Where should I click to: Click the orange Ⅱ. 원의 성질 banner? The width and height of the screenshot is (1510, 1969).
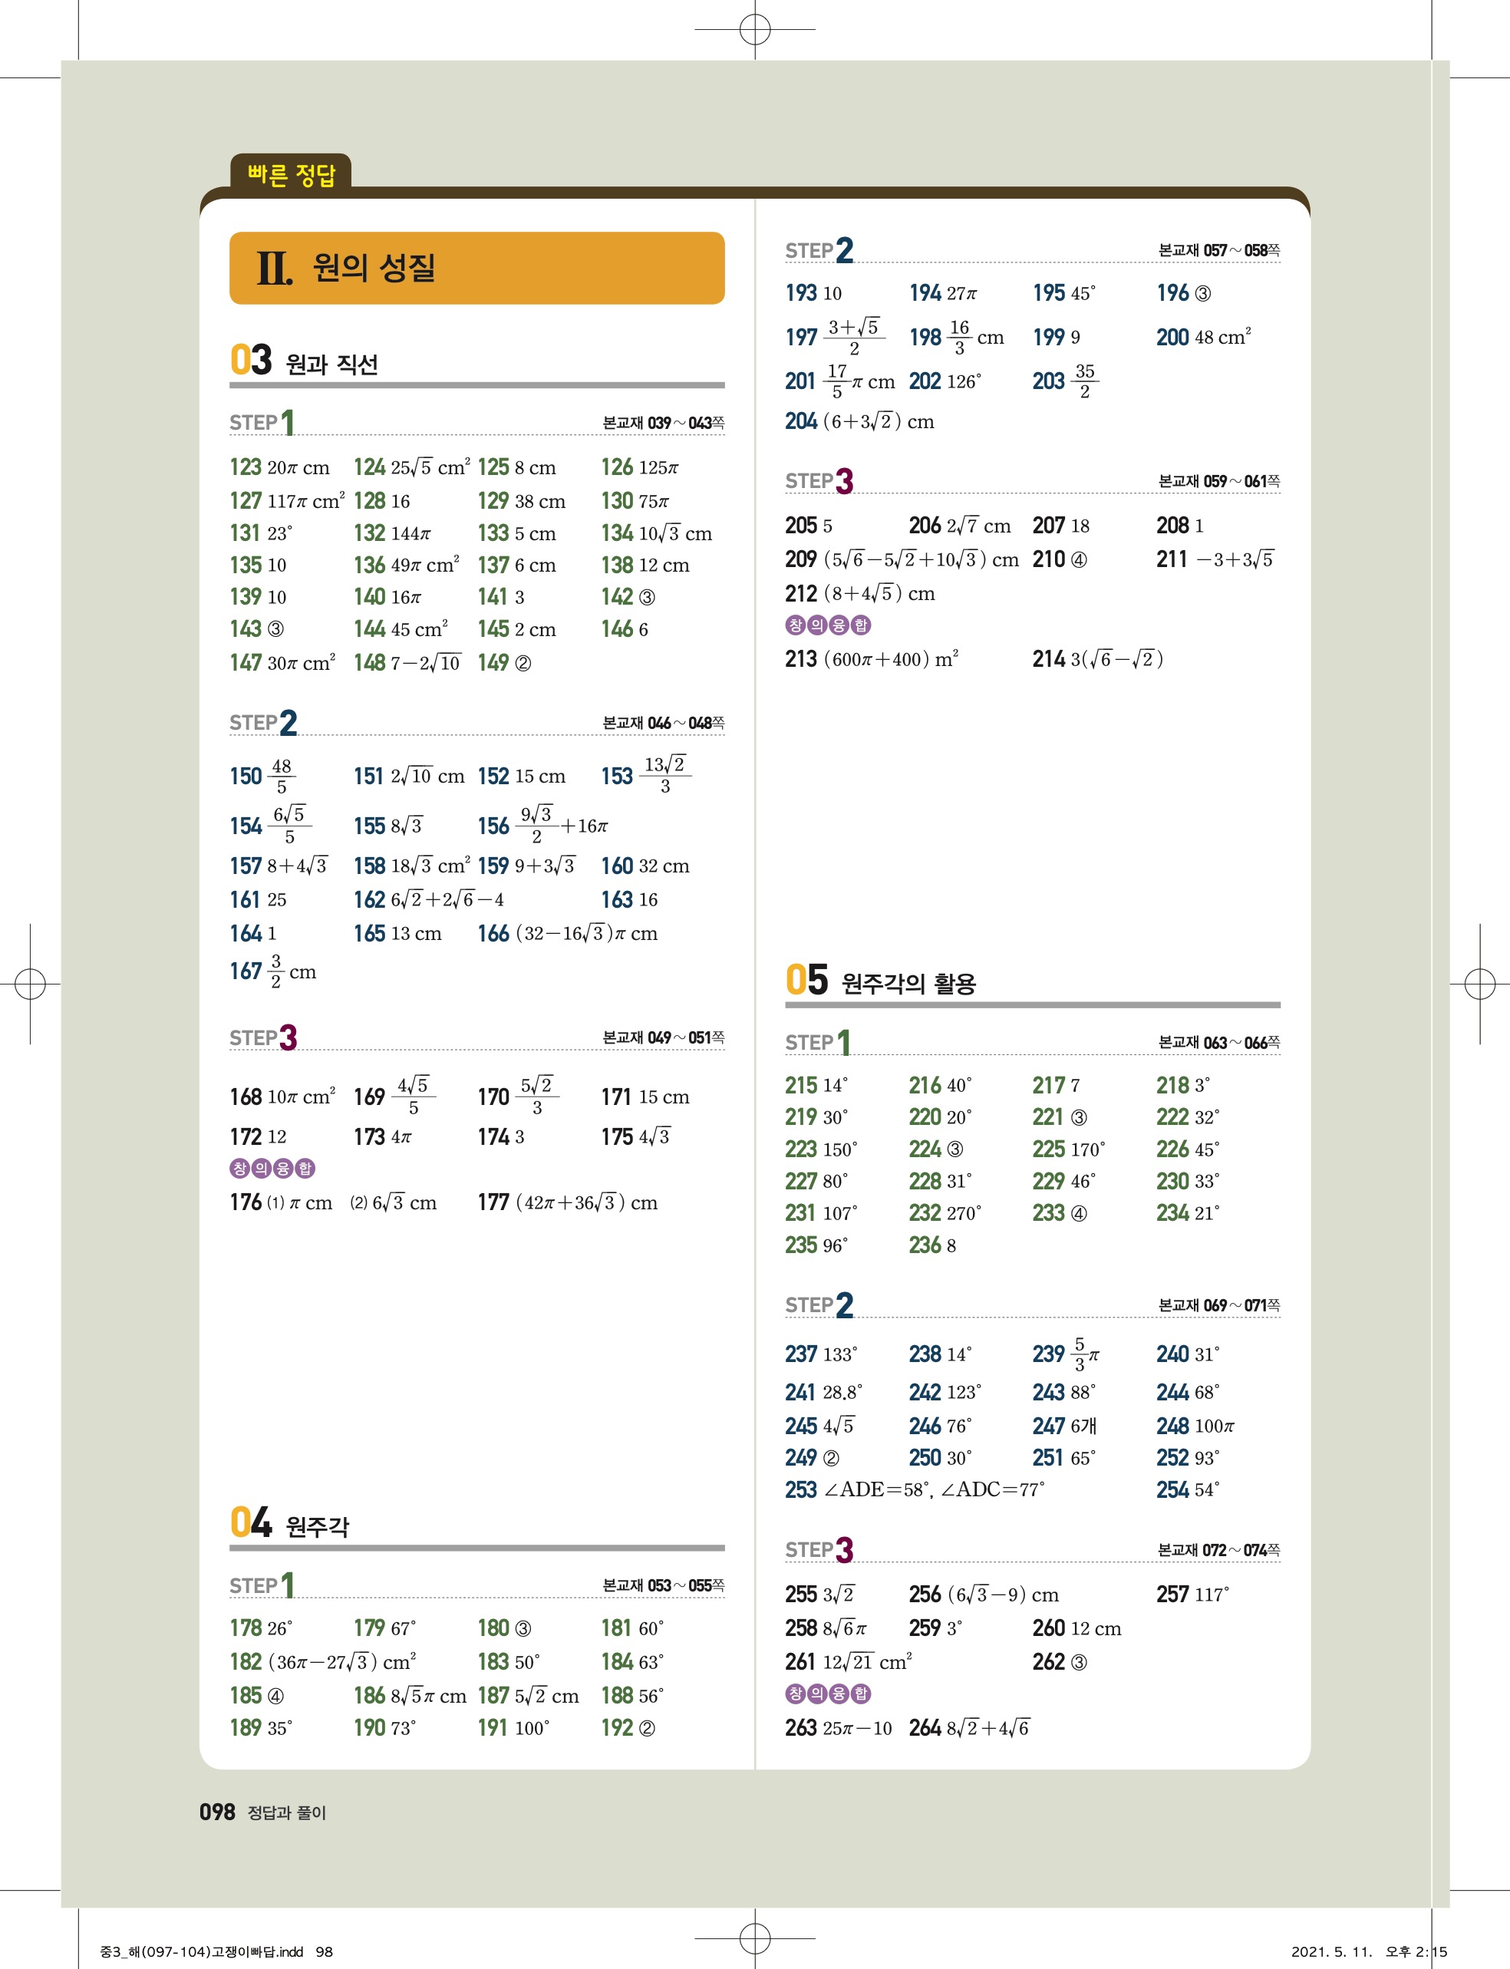[476, 268]
